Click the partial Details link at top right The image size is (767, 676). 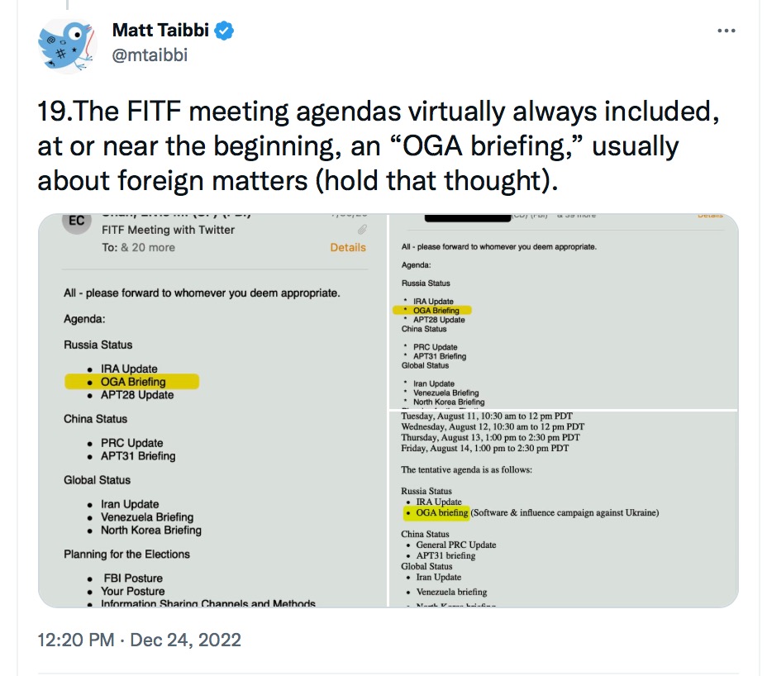tap(710, 216)
